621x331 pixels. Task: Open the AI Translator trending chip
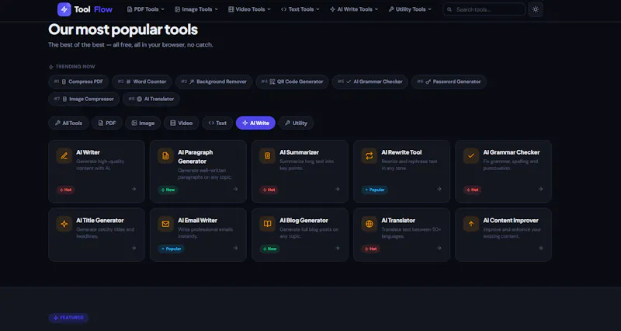(151, 99)
